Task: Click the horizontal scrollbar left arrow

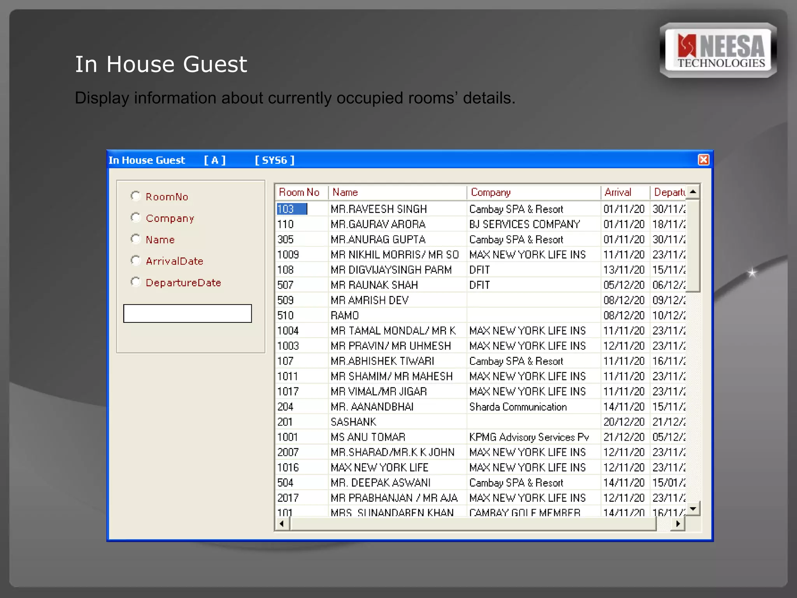Action: (x=282, y=524)
